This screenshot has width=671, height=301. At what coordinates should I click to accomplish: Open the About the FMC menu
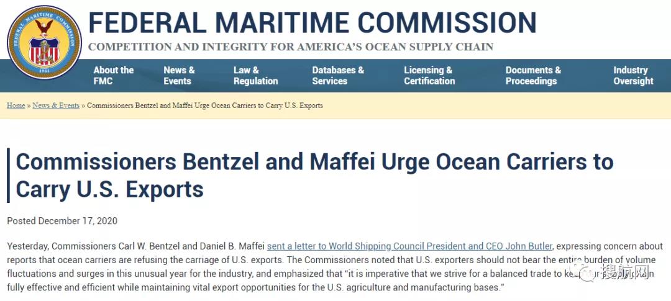[x=114, y=76]
